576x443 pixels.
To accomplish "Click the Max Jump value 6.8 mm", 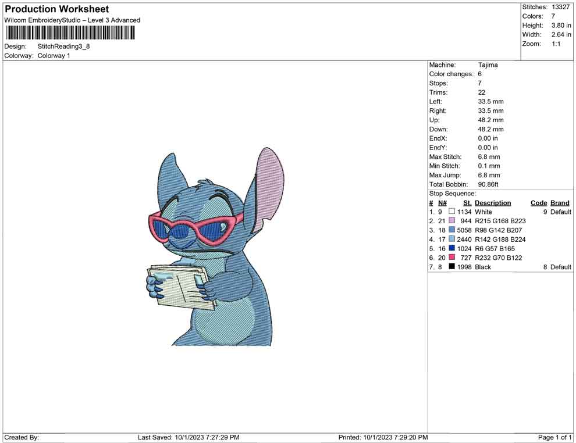I will (489, 175).
